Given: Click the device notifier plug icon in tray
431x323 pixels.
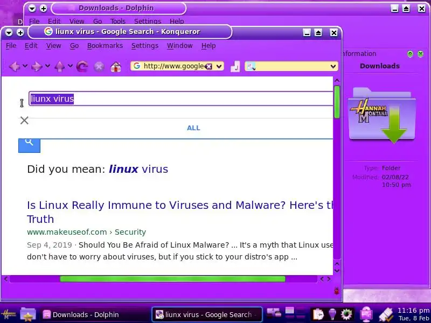Looking at the screenshot, I should coord(386,314).
